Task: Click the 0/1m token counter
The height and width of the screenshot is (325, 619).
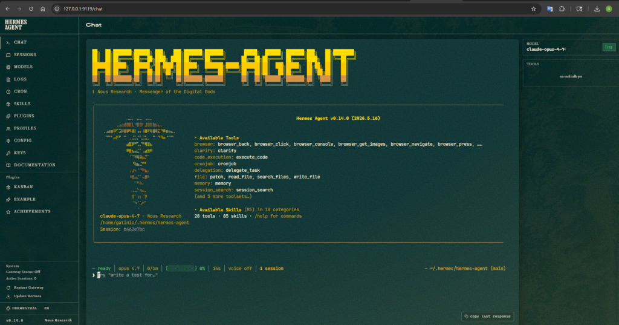Action: 152,269
